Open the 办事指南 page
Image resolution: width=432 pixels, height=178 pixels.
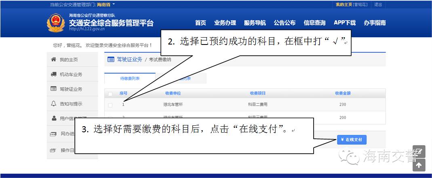375,23
